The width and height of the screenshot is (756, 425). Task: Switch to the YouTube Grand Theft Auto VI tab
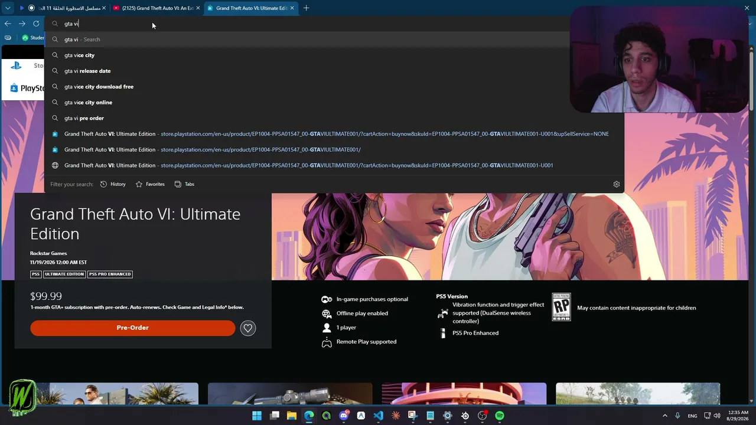pyautogui.click(x=156, y=8)
